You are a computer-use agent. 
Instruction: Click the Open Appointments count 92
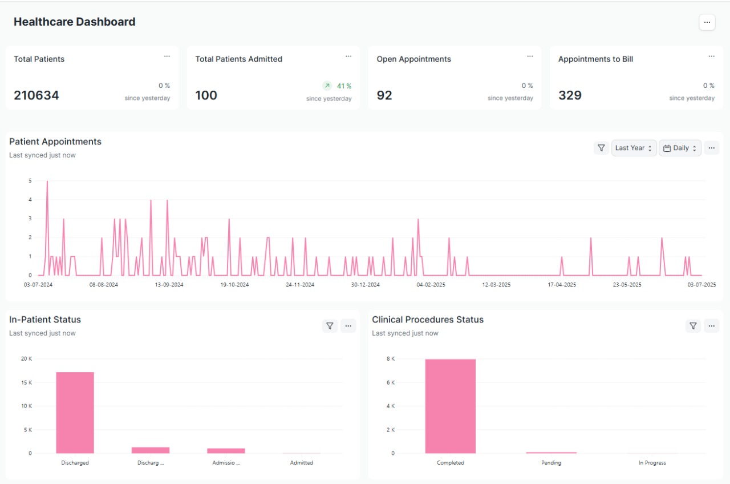click(x=384, y=95)
